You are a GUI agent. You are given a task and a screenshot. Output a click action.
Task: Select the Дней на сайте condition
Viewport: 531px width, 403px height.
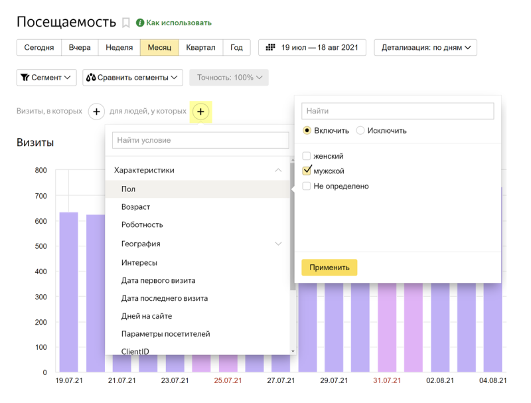(x=198, y=316)
